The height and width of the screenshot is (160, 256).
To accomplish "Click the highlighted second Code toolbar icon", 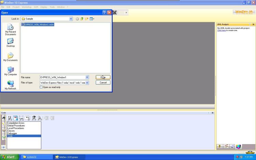I will [x=15, y=118].
